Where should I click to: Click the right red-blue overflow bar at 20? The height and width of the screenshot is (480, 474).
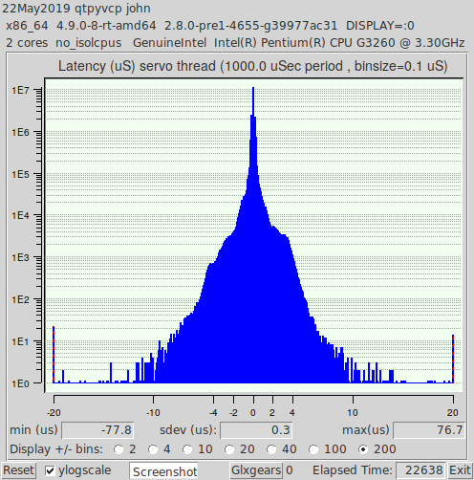453,359
